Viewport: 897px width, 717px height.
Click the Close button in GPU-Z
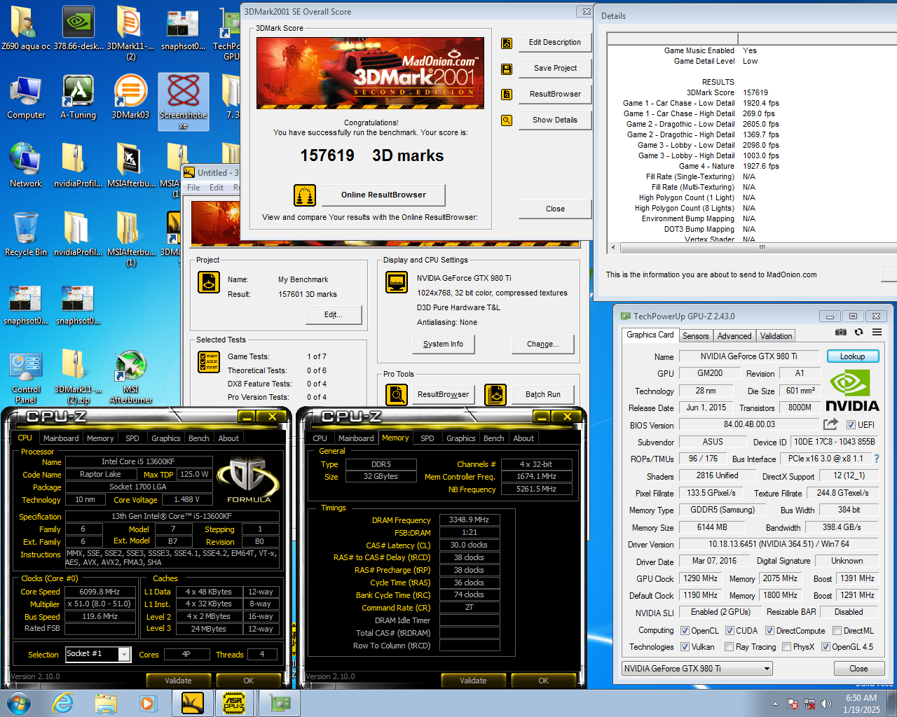pyautogui.click(x=858, y=669)
